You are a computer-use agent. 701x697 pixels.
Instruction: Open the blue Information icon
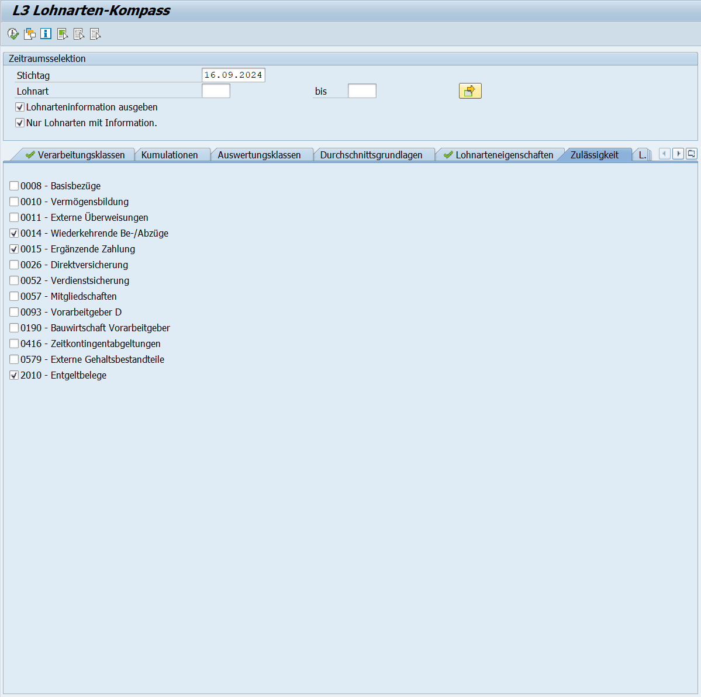coord(46,34)
